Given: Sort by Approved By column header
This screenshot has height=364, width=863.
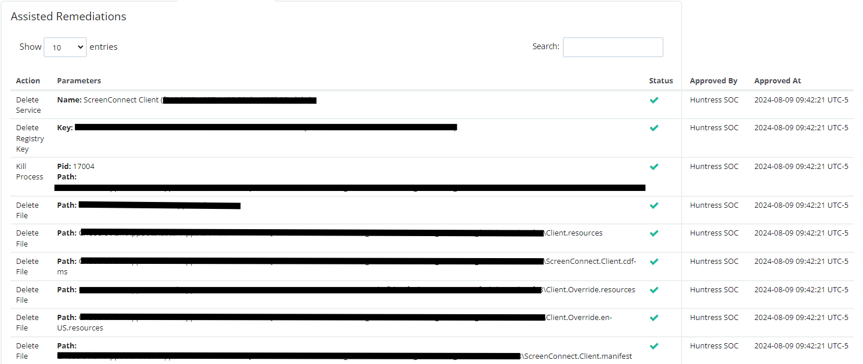Looking at the screenshot, I should tap(713, 81).
